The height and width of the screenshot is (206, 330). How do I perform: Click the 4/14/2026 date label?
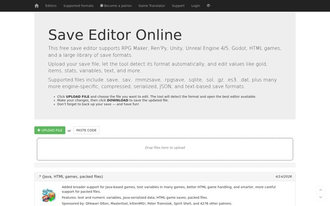coord(284,177)
